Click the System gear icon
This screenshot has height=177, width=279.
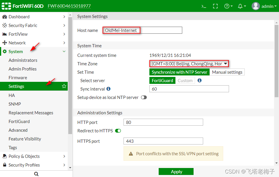(5, 52)
